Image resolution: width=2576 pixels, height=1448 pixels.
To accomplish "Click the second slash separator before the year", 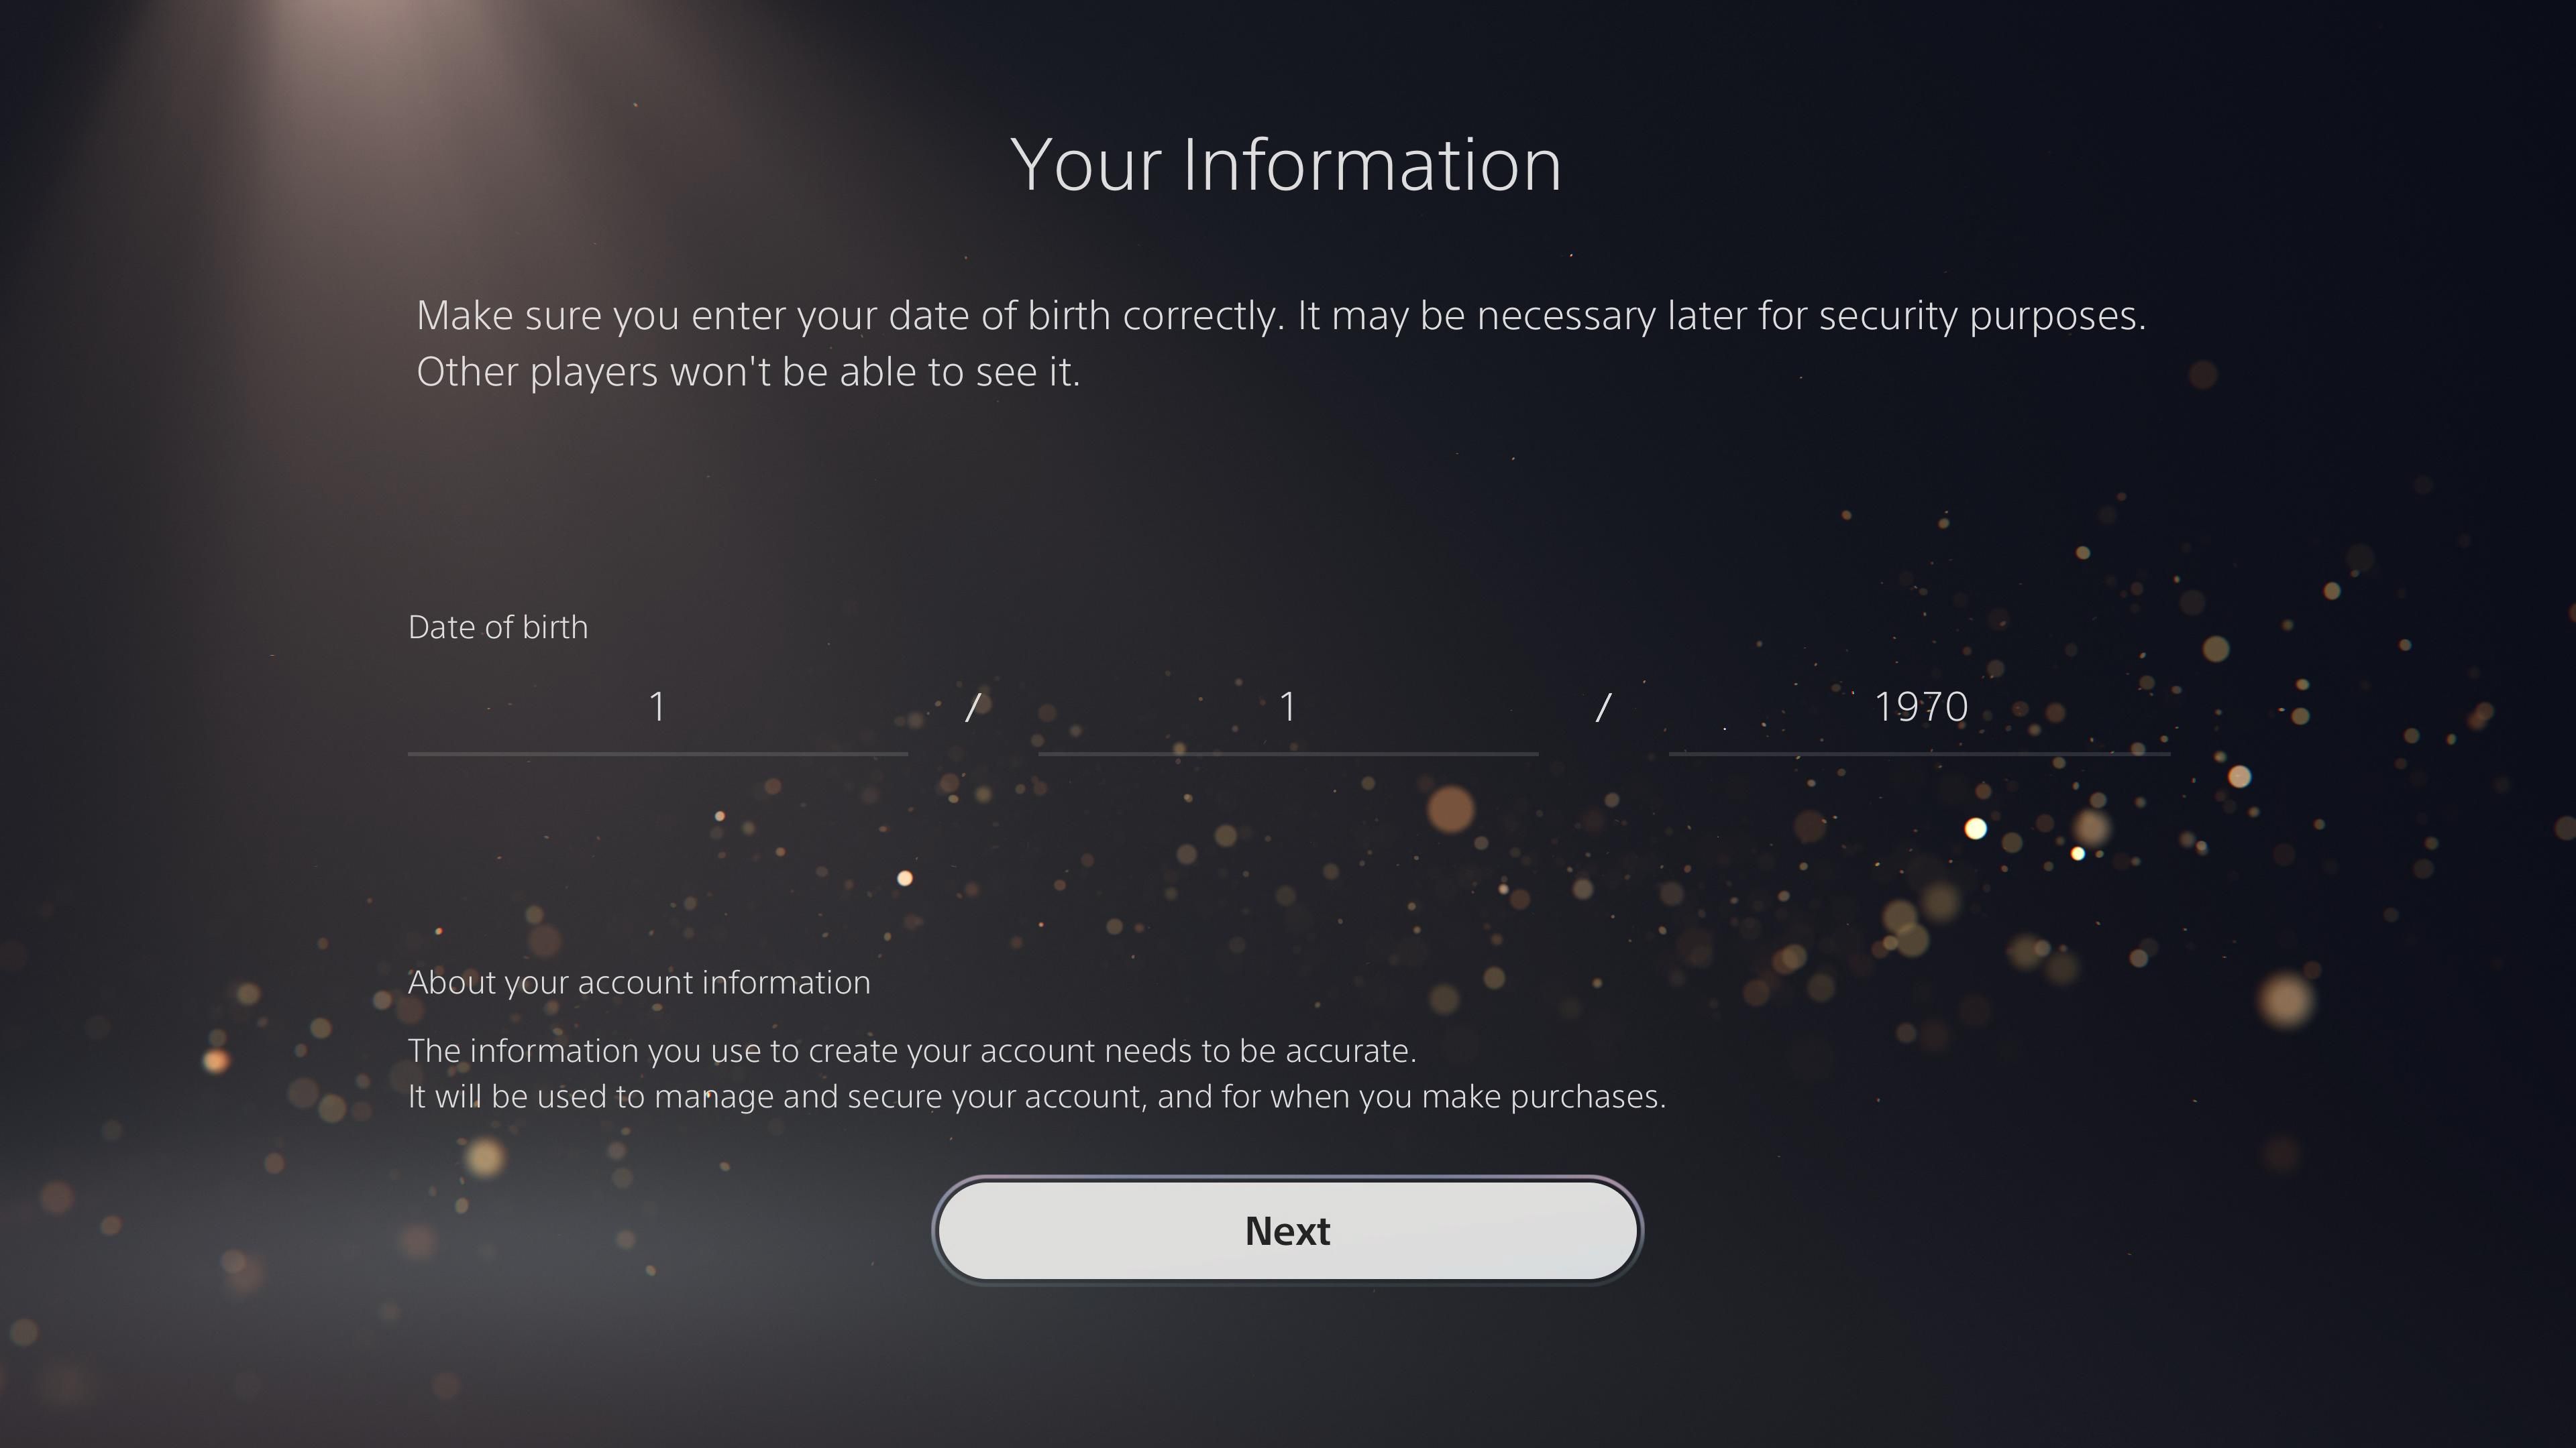I will (1603, 707).
